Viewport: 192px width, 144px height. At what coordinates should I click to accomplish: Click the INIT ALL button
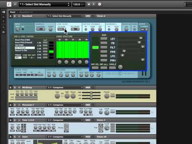pyautogui.click(x=104, y=68)
